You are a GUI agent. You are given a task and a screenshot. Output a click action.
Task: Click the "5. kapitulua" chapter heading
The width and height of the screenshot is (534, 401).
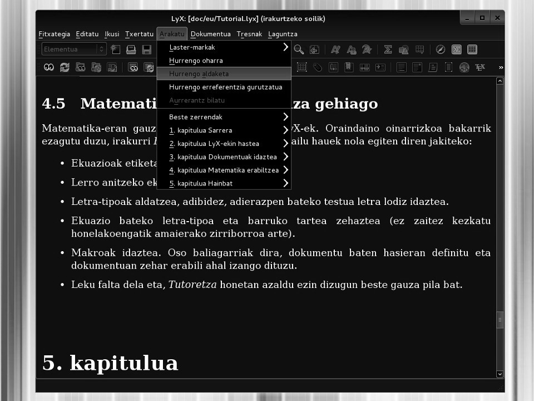pos(110,363)
